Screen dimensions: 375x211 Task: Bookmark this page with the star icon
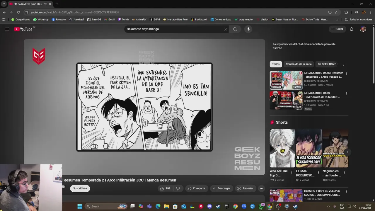pyautogui.click(x=336, y=12)
